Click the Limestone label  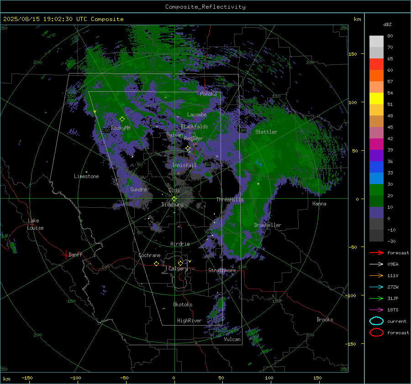click(x=86, y=176)
